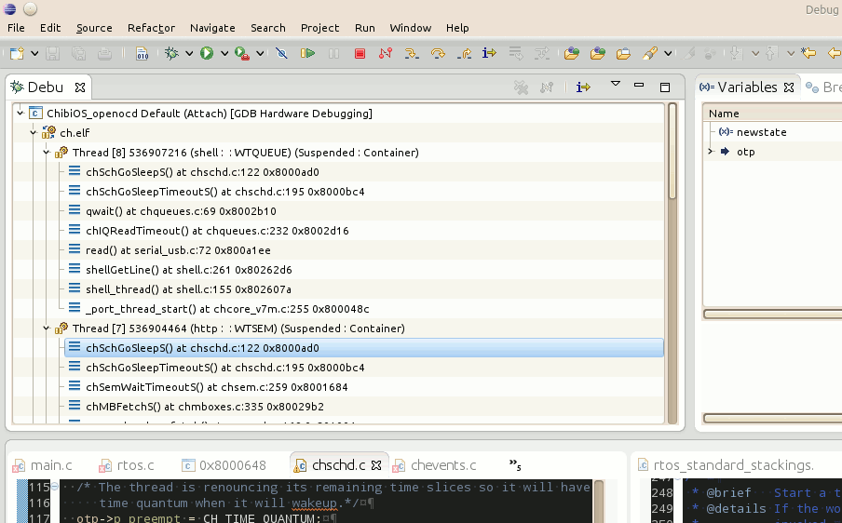The height and width of the screenshot is (523, 842).
Task: Open the Source menu
Action: 94,28
